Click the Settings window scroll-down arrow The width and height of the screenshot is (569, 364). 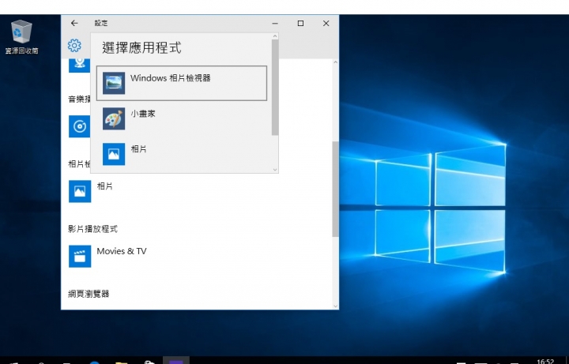click(x=335, y=306)
